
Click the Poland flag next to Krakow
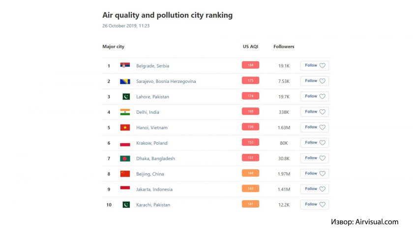pyautogui.click(x=125, y=143)
